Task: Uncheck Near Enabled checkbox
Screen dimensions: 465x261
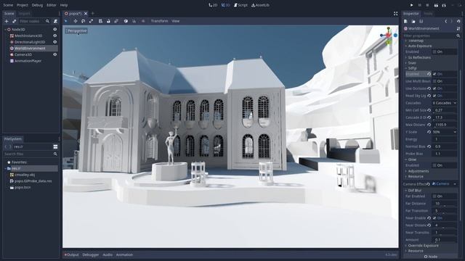Action: click(x=434, y=218)
